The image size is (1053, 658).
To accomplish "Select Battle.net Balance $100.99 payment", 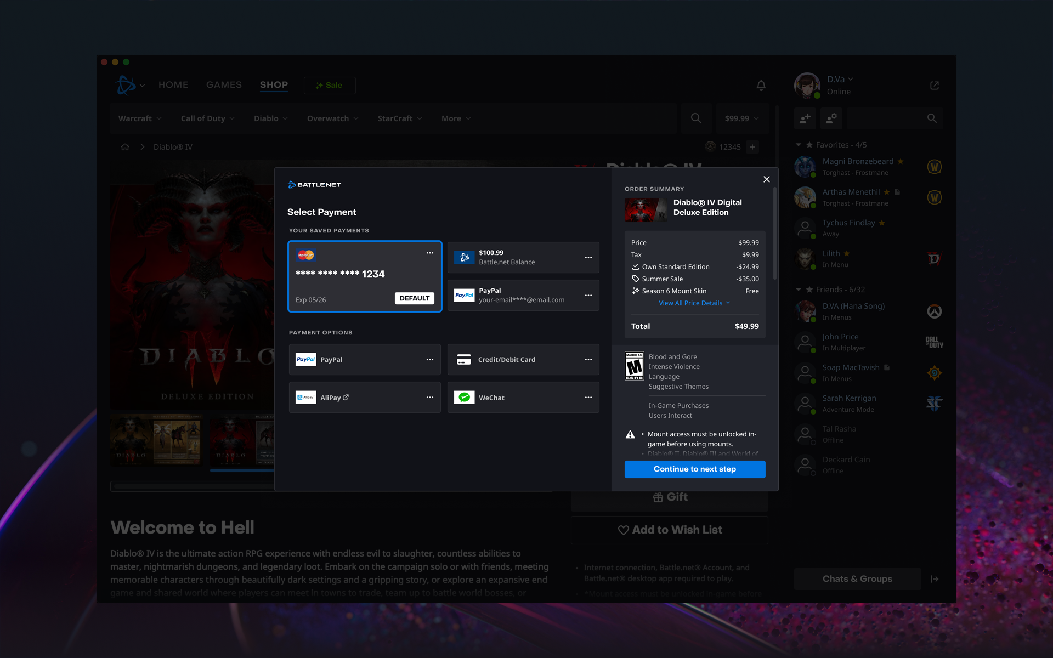I will click(523, 258).
